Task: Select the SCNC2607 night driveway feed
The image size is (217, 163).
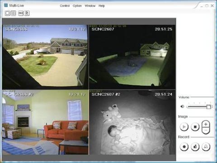Action: coord(132,57)
